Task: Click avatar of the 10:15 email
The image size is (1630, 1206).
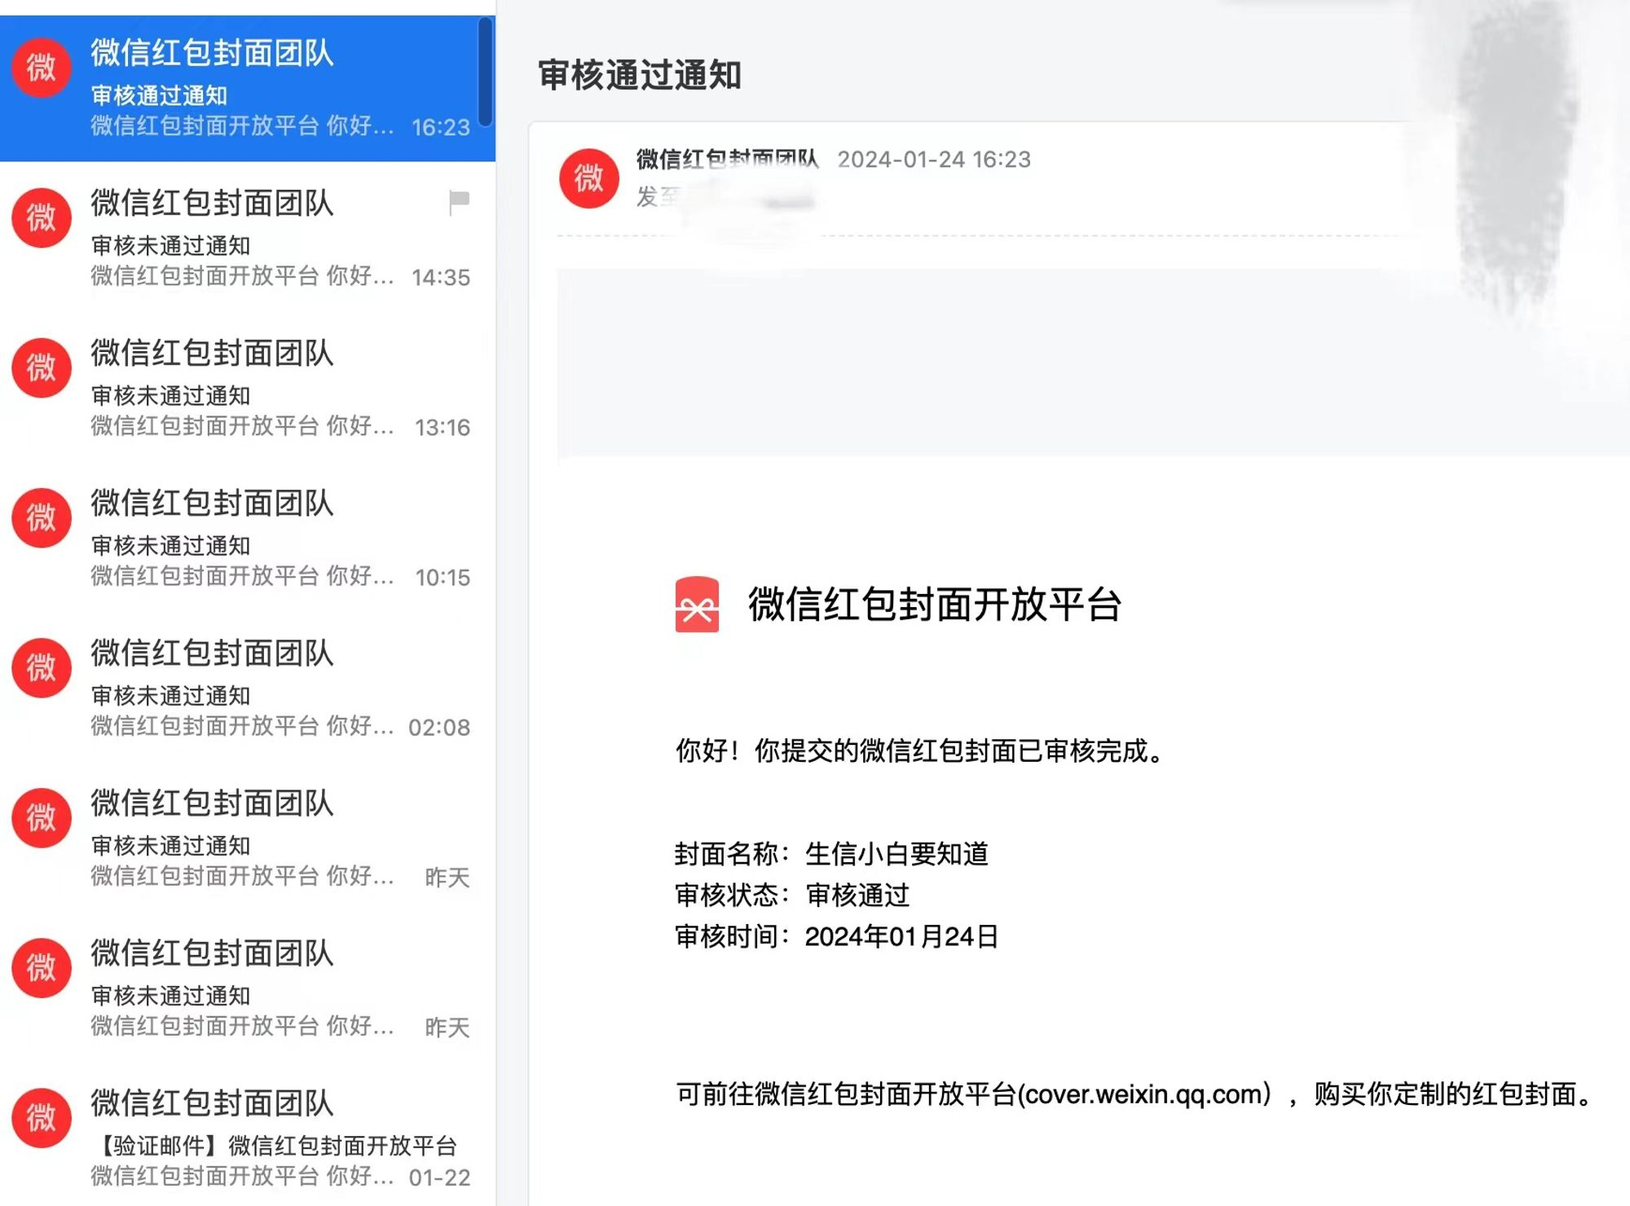Action: tap(41, 517)
